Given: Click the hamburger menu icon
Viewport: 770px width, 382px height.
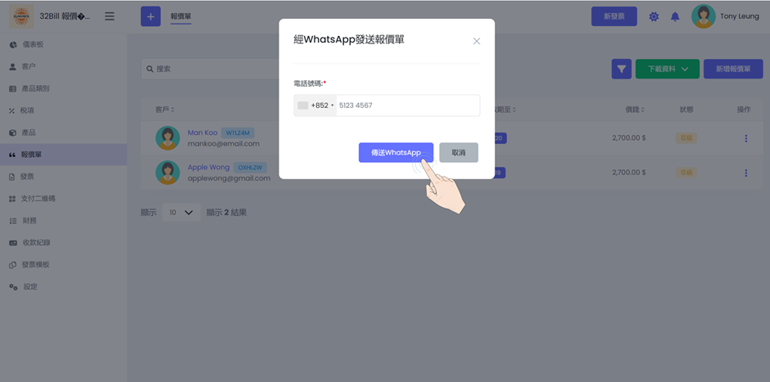Looking at the screenshot, I should tap(110, 16).
